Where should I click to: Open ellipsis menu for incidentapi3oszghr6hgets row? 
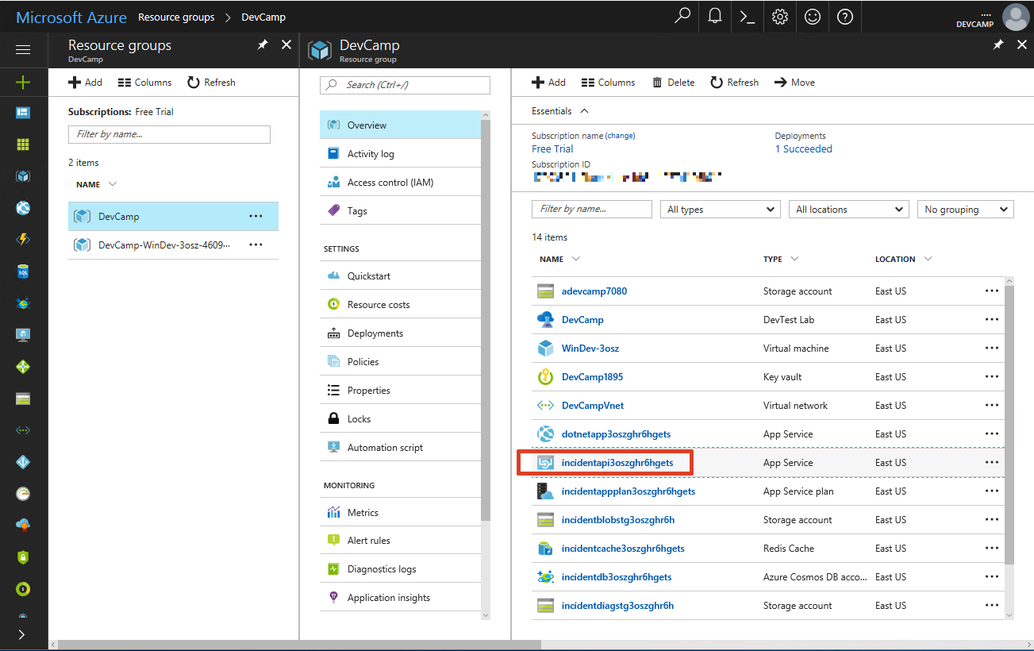click(x=992, y=462)
